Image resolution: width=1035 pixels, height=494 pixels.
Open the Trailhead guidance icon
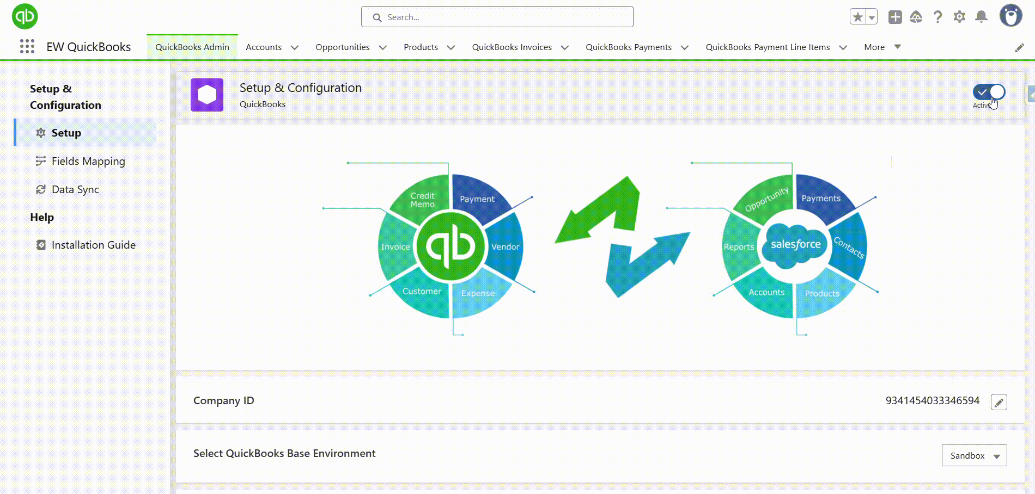(916, 17)
